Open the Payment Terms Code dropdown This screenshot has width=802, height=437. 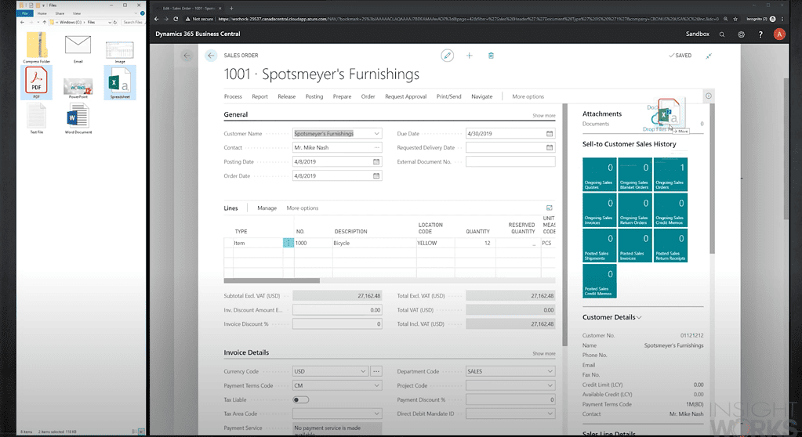(x=376, y=386)
